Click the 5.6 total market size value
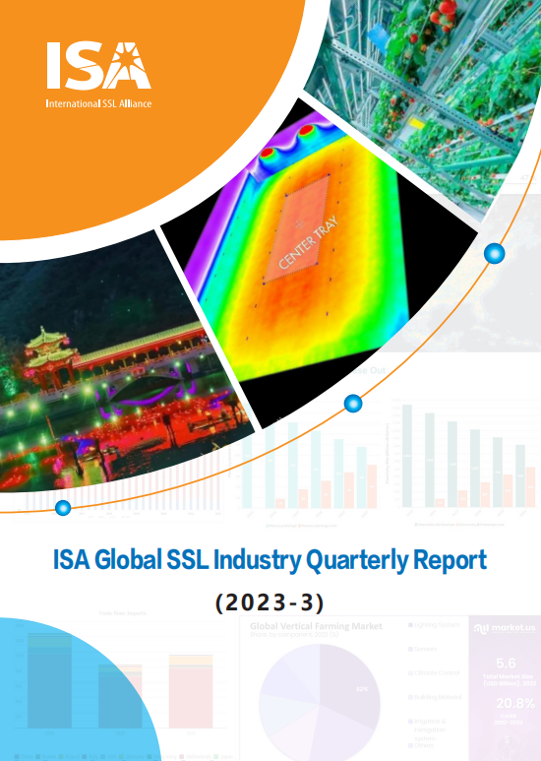 tap(506, 663)
